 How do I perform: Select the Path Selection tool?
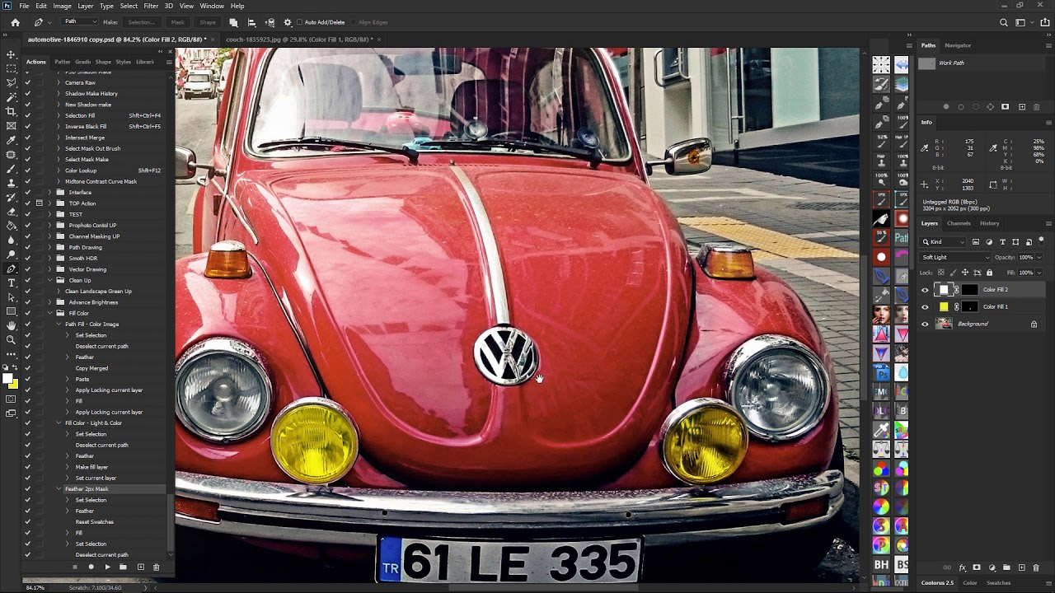click(x=11, y=297)
